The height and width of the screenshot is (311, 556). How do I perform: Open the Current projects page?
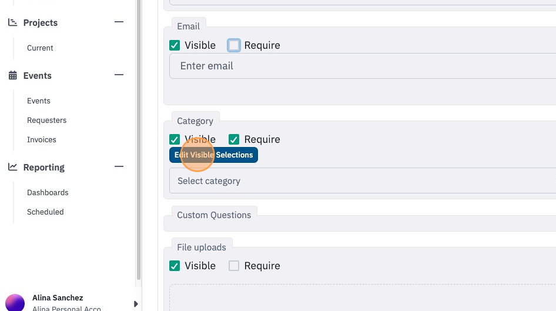[x=40, y=48]
